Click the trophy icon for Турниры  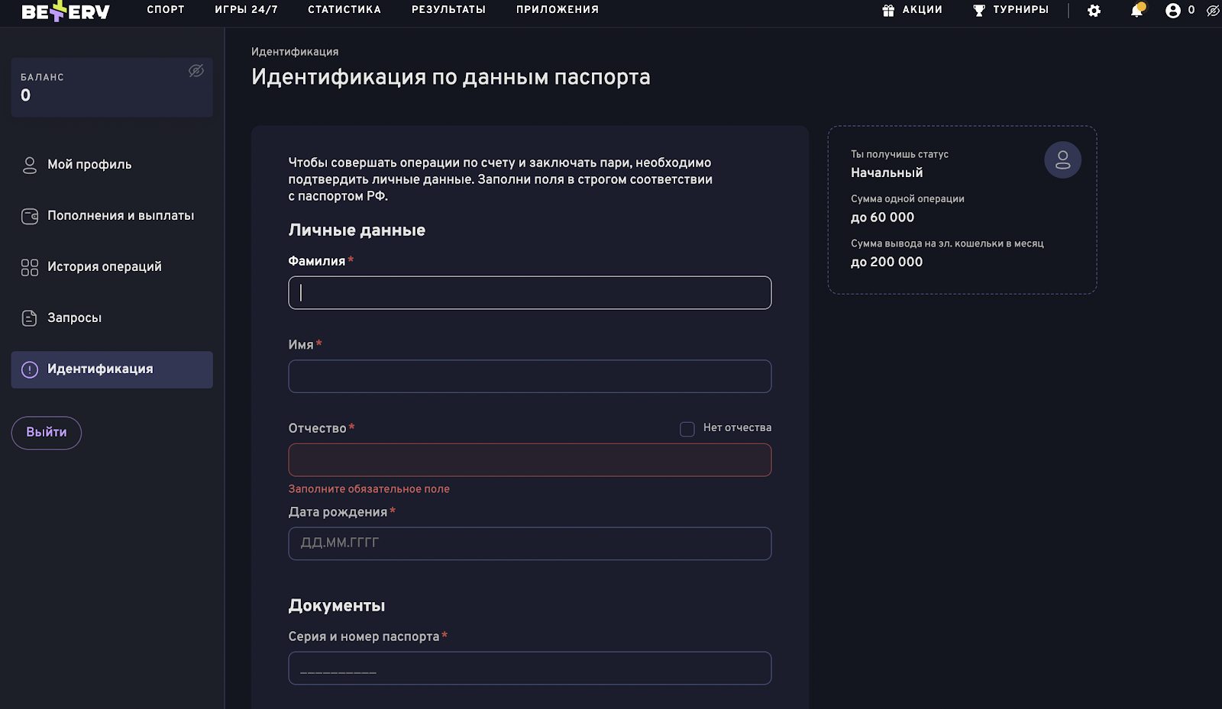tap(979, 11)
